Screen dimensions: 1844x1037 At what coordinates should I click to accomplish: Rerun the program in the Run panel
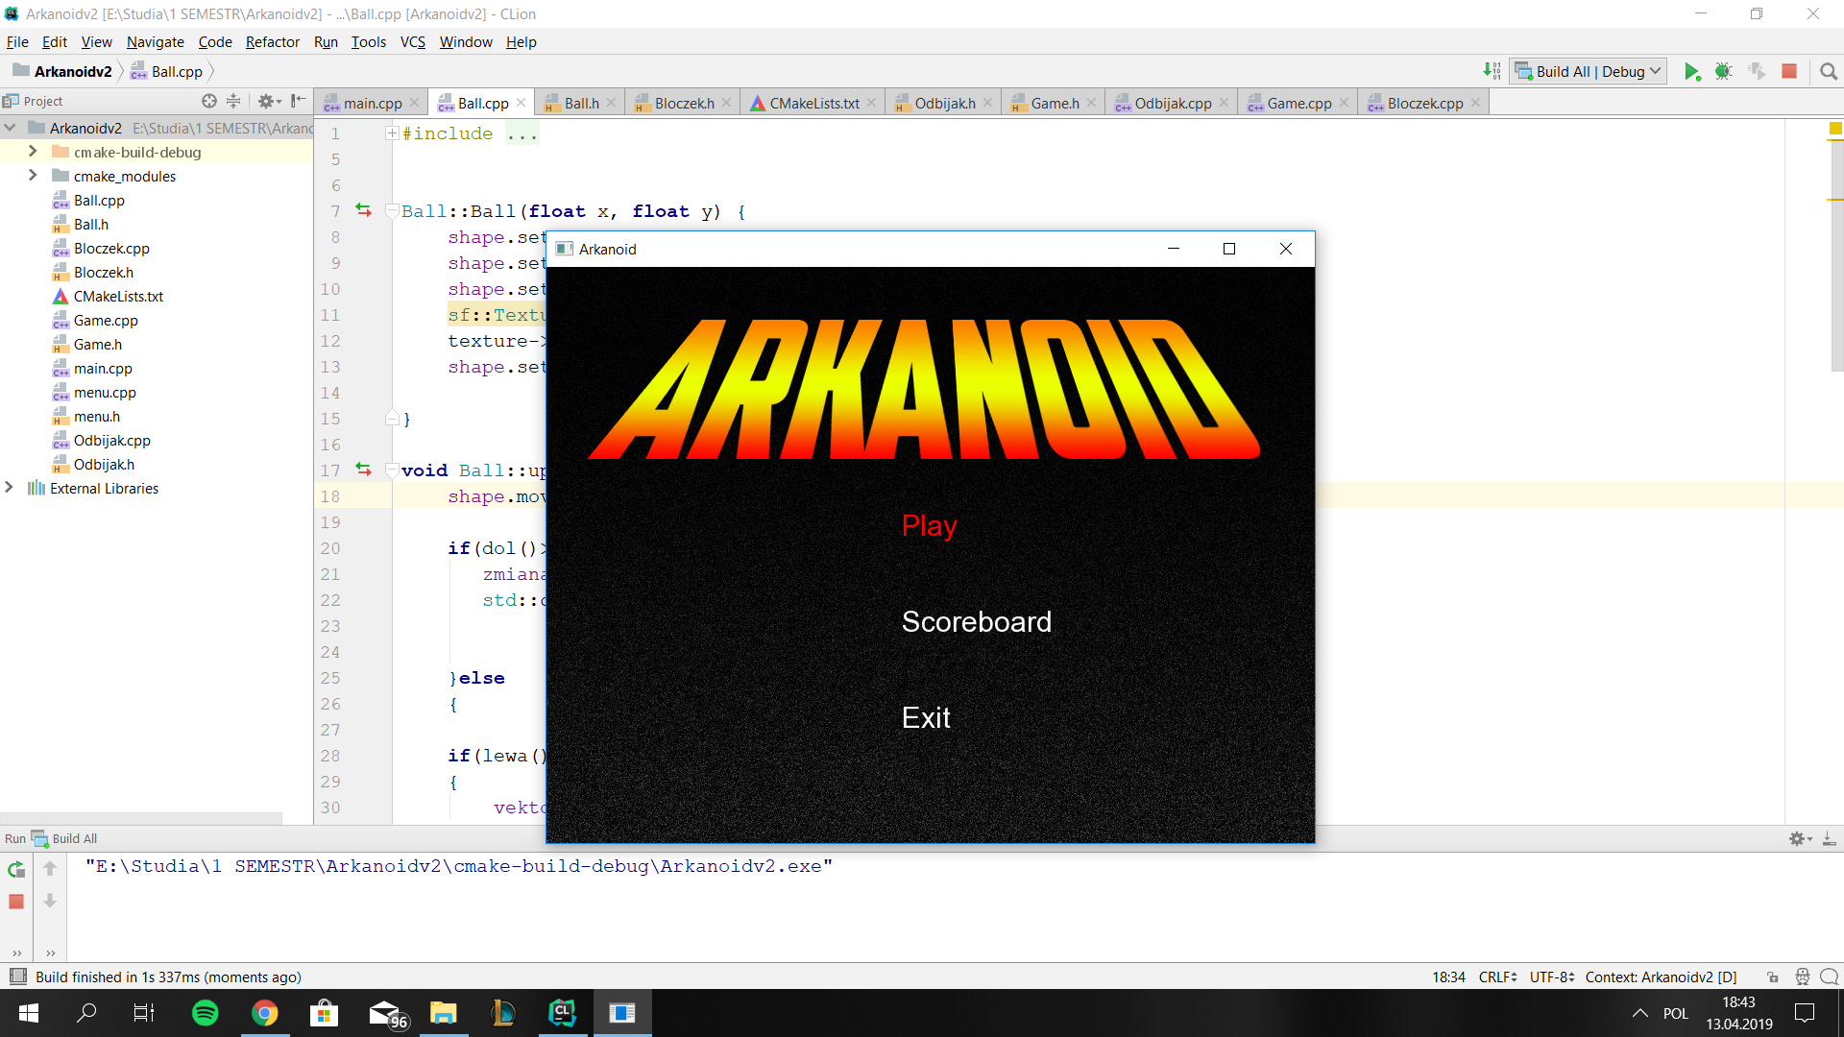pyautogui.click(x=15, y=869)
